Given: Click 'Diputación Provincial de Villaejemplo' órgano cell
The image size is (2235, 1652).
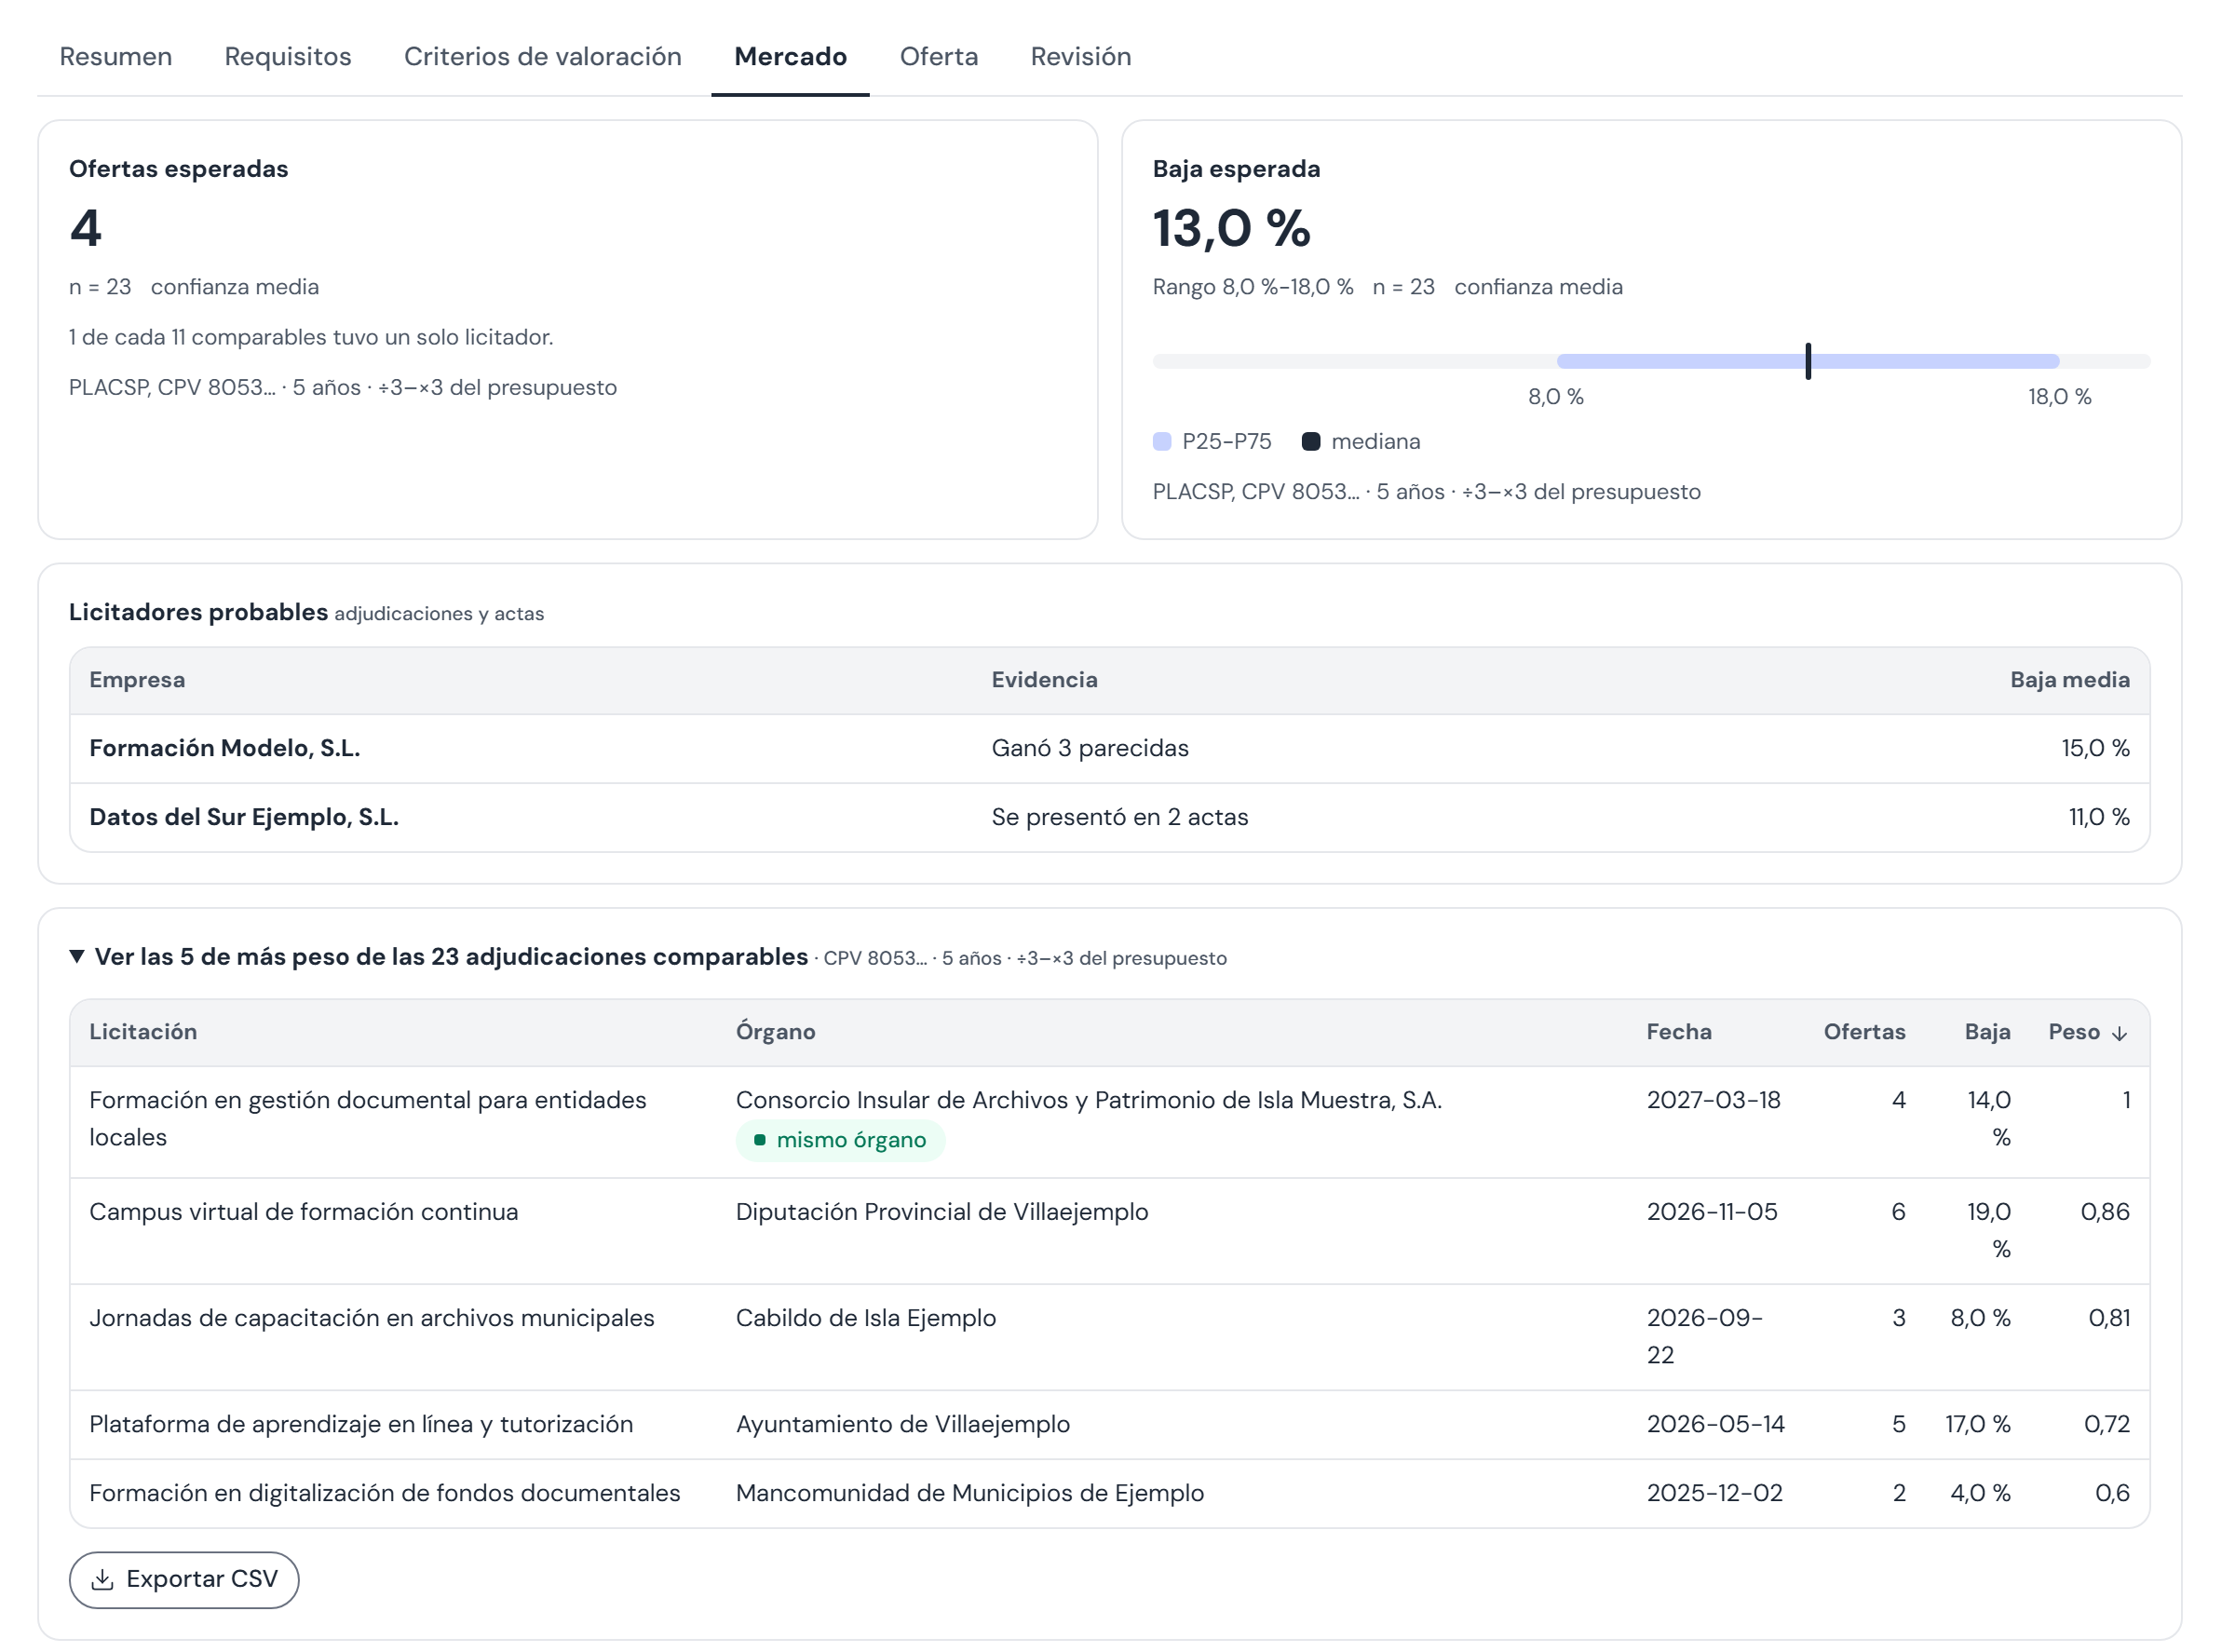Looking at the screenshot, I should tap(942, 1213).
